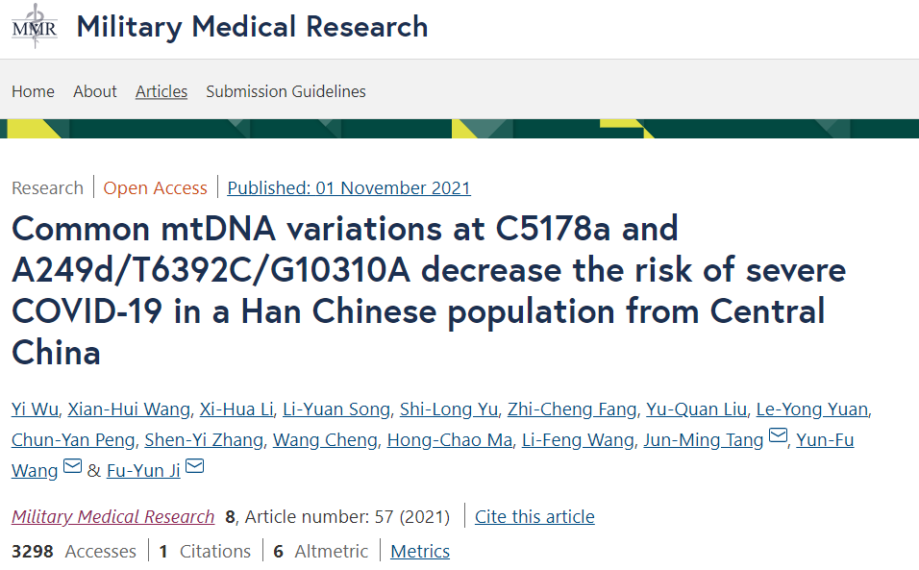Viewport: 919px width, 570px height.
Task: View author Chun-Yan Peng info
Action: tap(72, 440)
